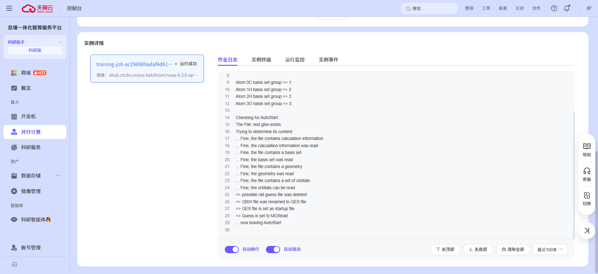Click the 运行成功 status text
This screenshot has width=598, height=274.
tap(188, 64)
